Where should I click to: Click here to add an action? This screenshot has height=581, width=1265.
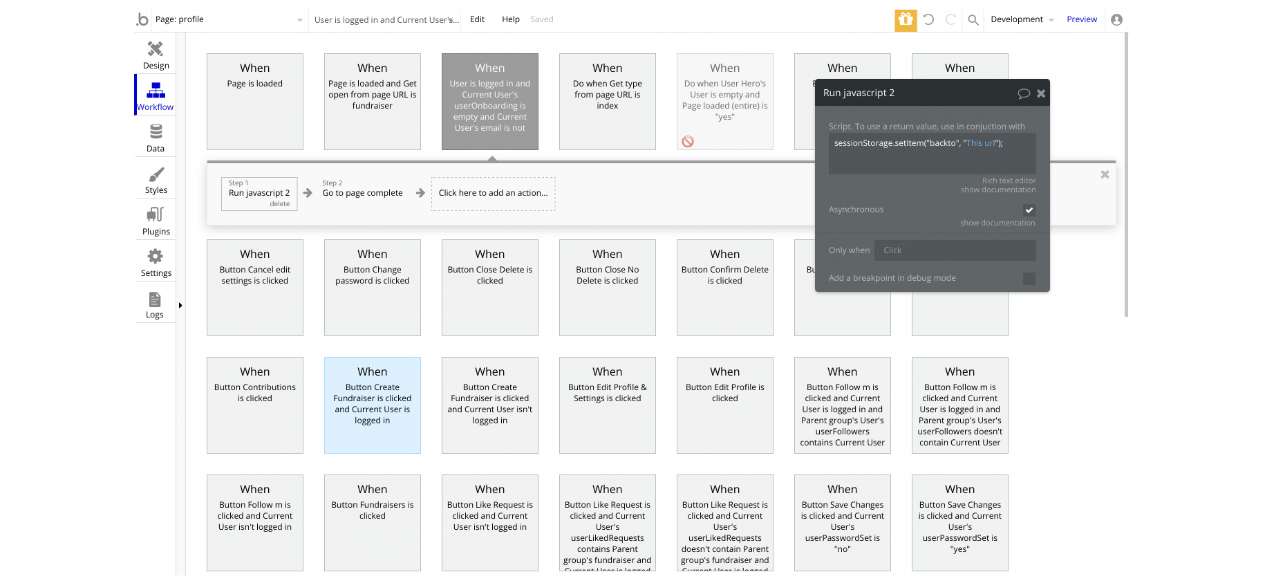pyautogui.click(x=493, y=193)
